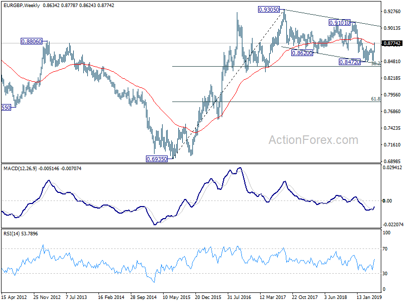
Task: Click the 28 Sep 2014 date label
Action: tap(143, 297)
